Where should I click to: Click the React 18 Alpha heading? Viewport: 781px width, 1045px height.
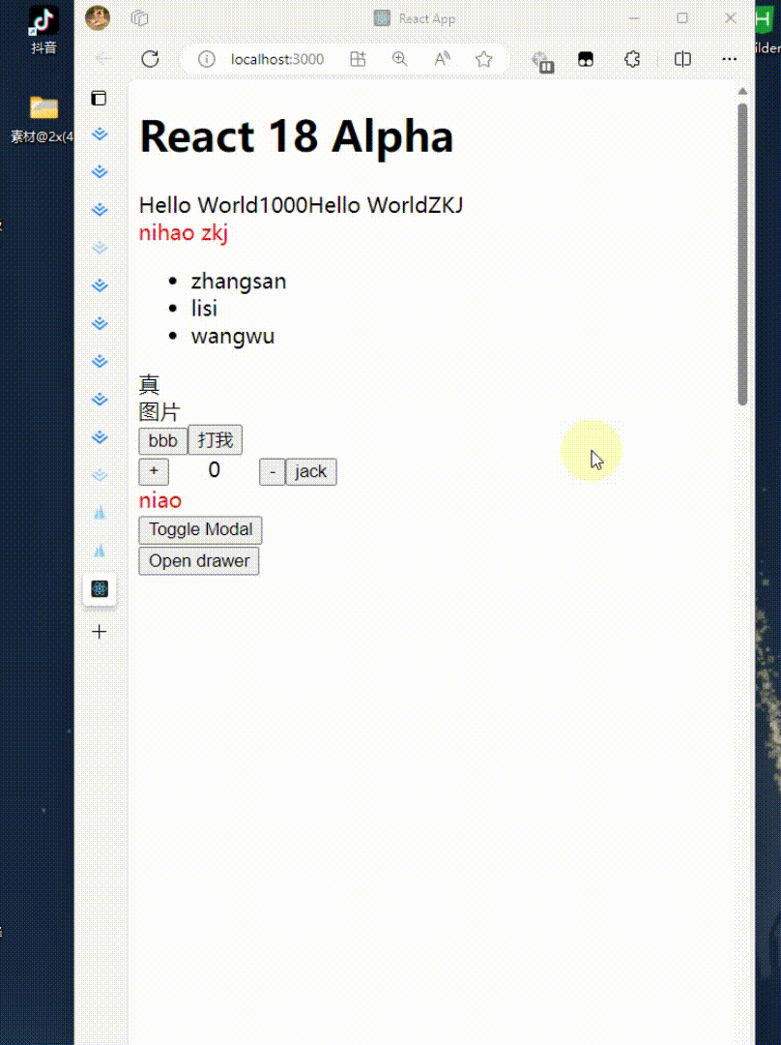pyautogui.click(x=297, y=136)
